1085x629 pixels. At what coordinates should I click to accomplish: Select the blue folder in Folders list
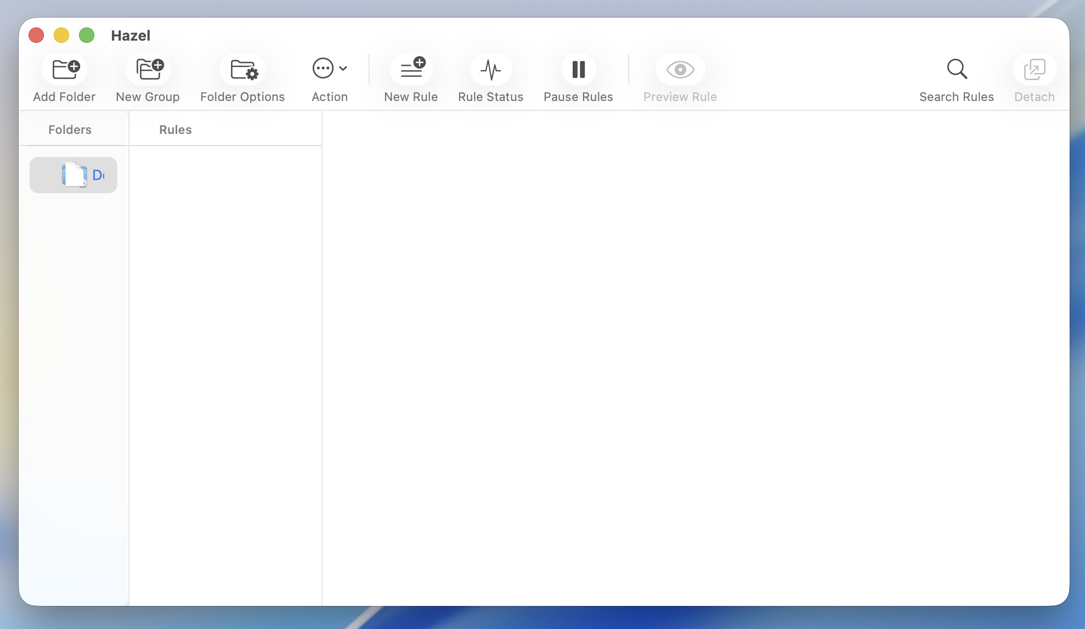click(x=74, y=175)
